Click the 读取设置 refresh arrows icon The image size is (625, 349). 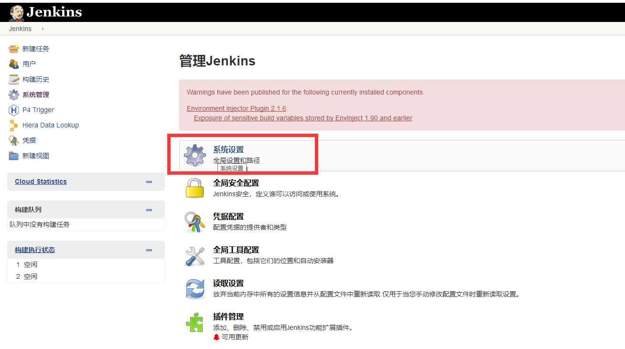point(195,289)
